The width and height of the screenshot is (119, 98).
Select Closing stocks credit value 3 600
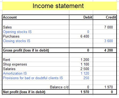coord(105,41)
